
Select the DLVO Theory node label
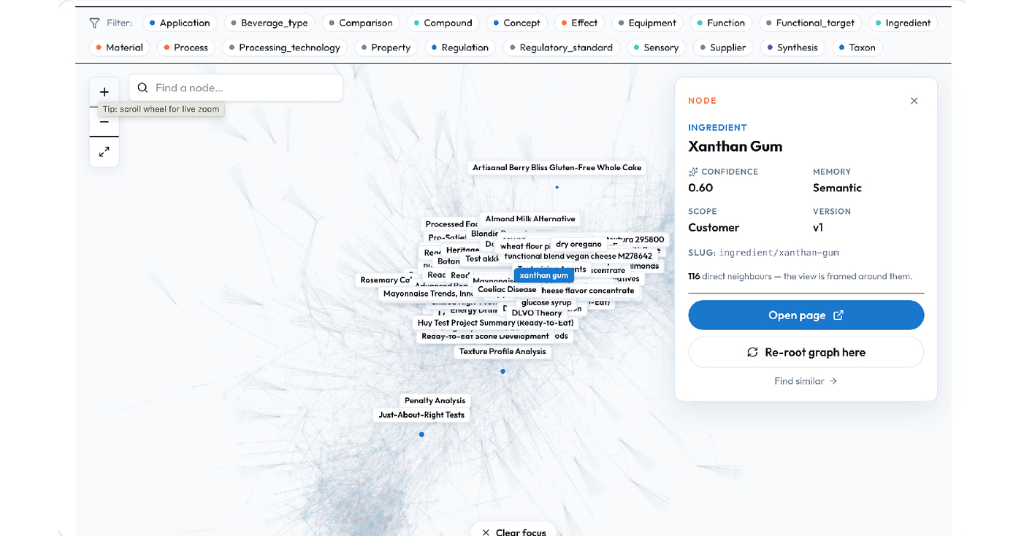point(537,313)
